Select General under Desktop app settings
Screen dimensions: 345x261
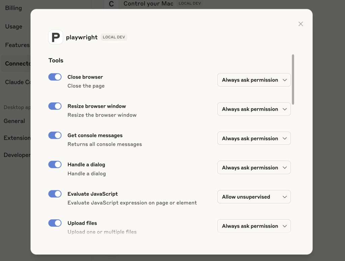14,121
